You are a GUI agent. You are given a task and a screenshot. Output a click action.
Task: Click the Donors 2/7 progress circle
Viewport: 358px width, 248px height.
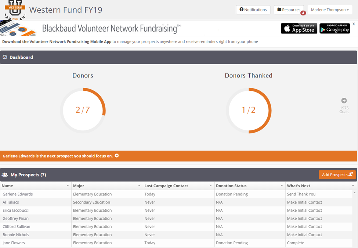coord(83,110)
